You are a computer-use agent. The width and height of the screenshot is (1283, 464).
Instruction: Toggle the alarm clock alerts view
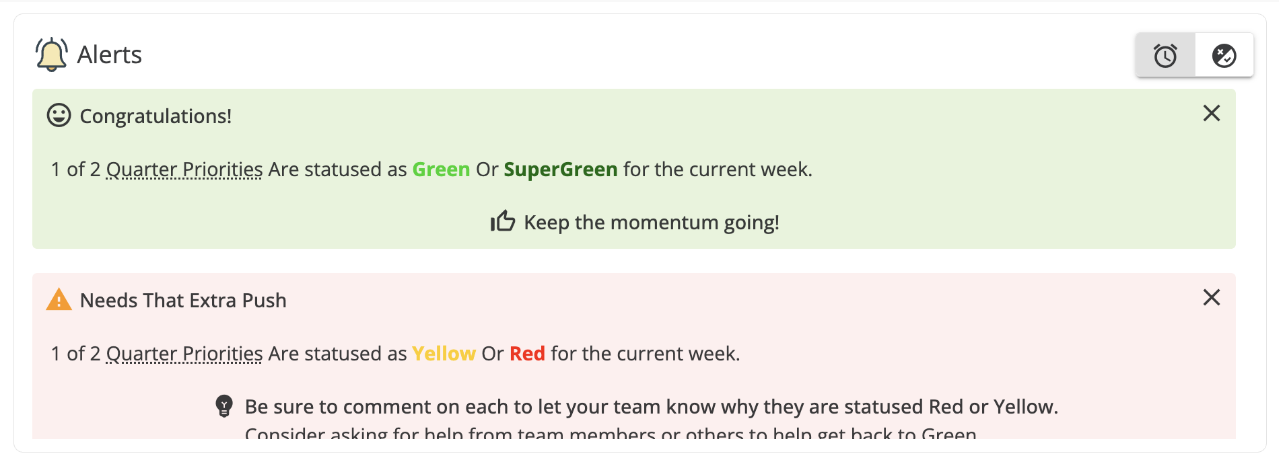pyautogui.click(x=1165, y=55)
